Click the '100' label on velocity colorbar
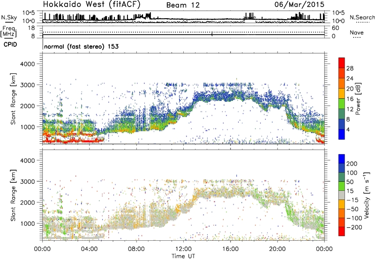 pos(352,173)
